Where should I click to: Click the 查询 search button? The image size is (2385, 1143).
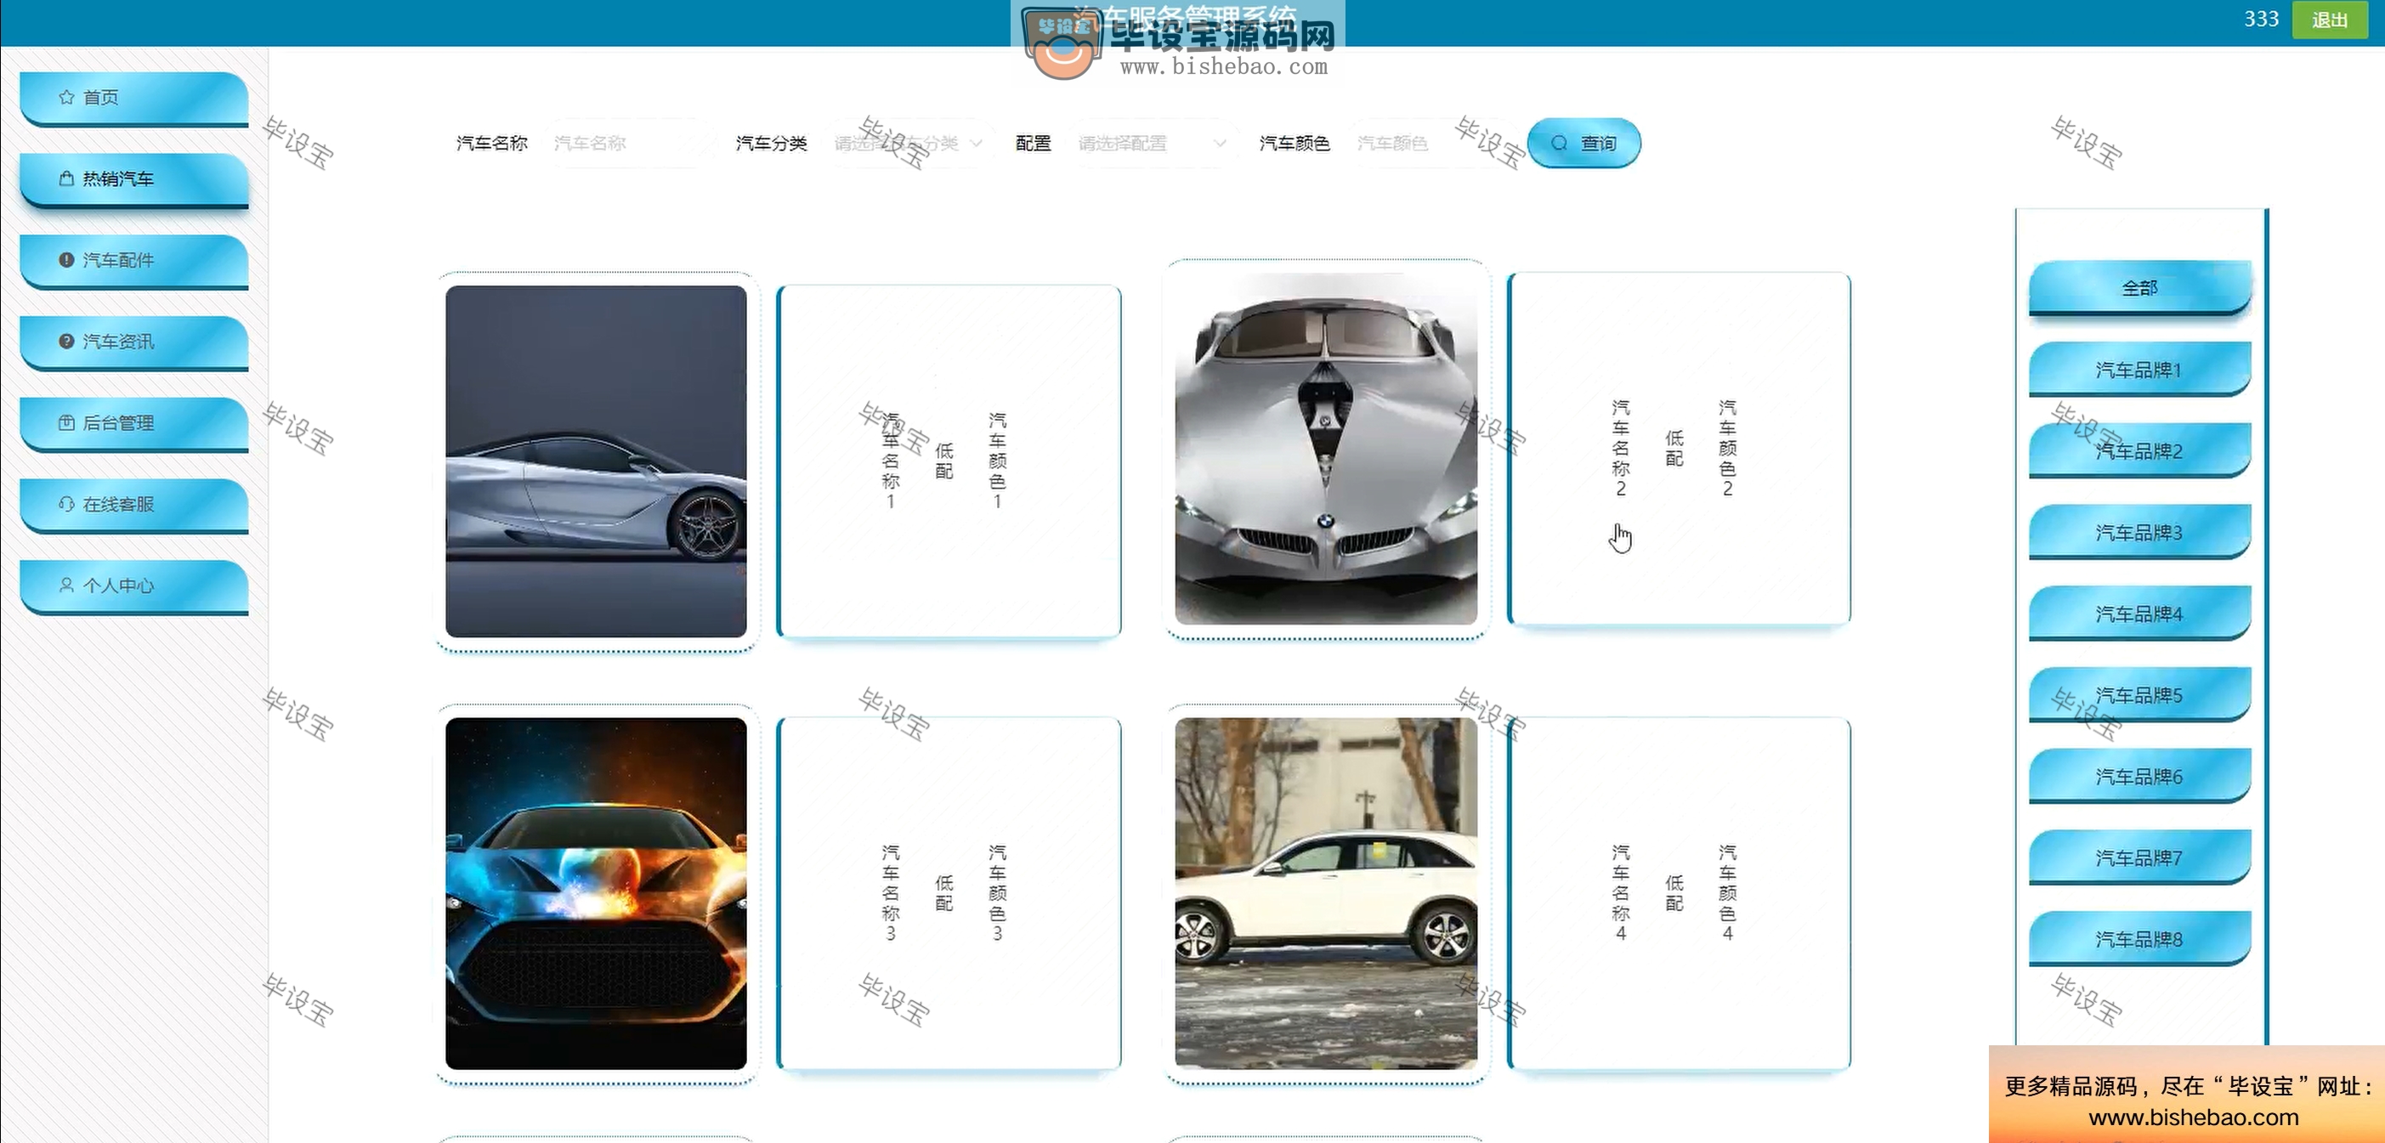tap(1584, 144)
